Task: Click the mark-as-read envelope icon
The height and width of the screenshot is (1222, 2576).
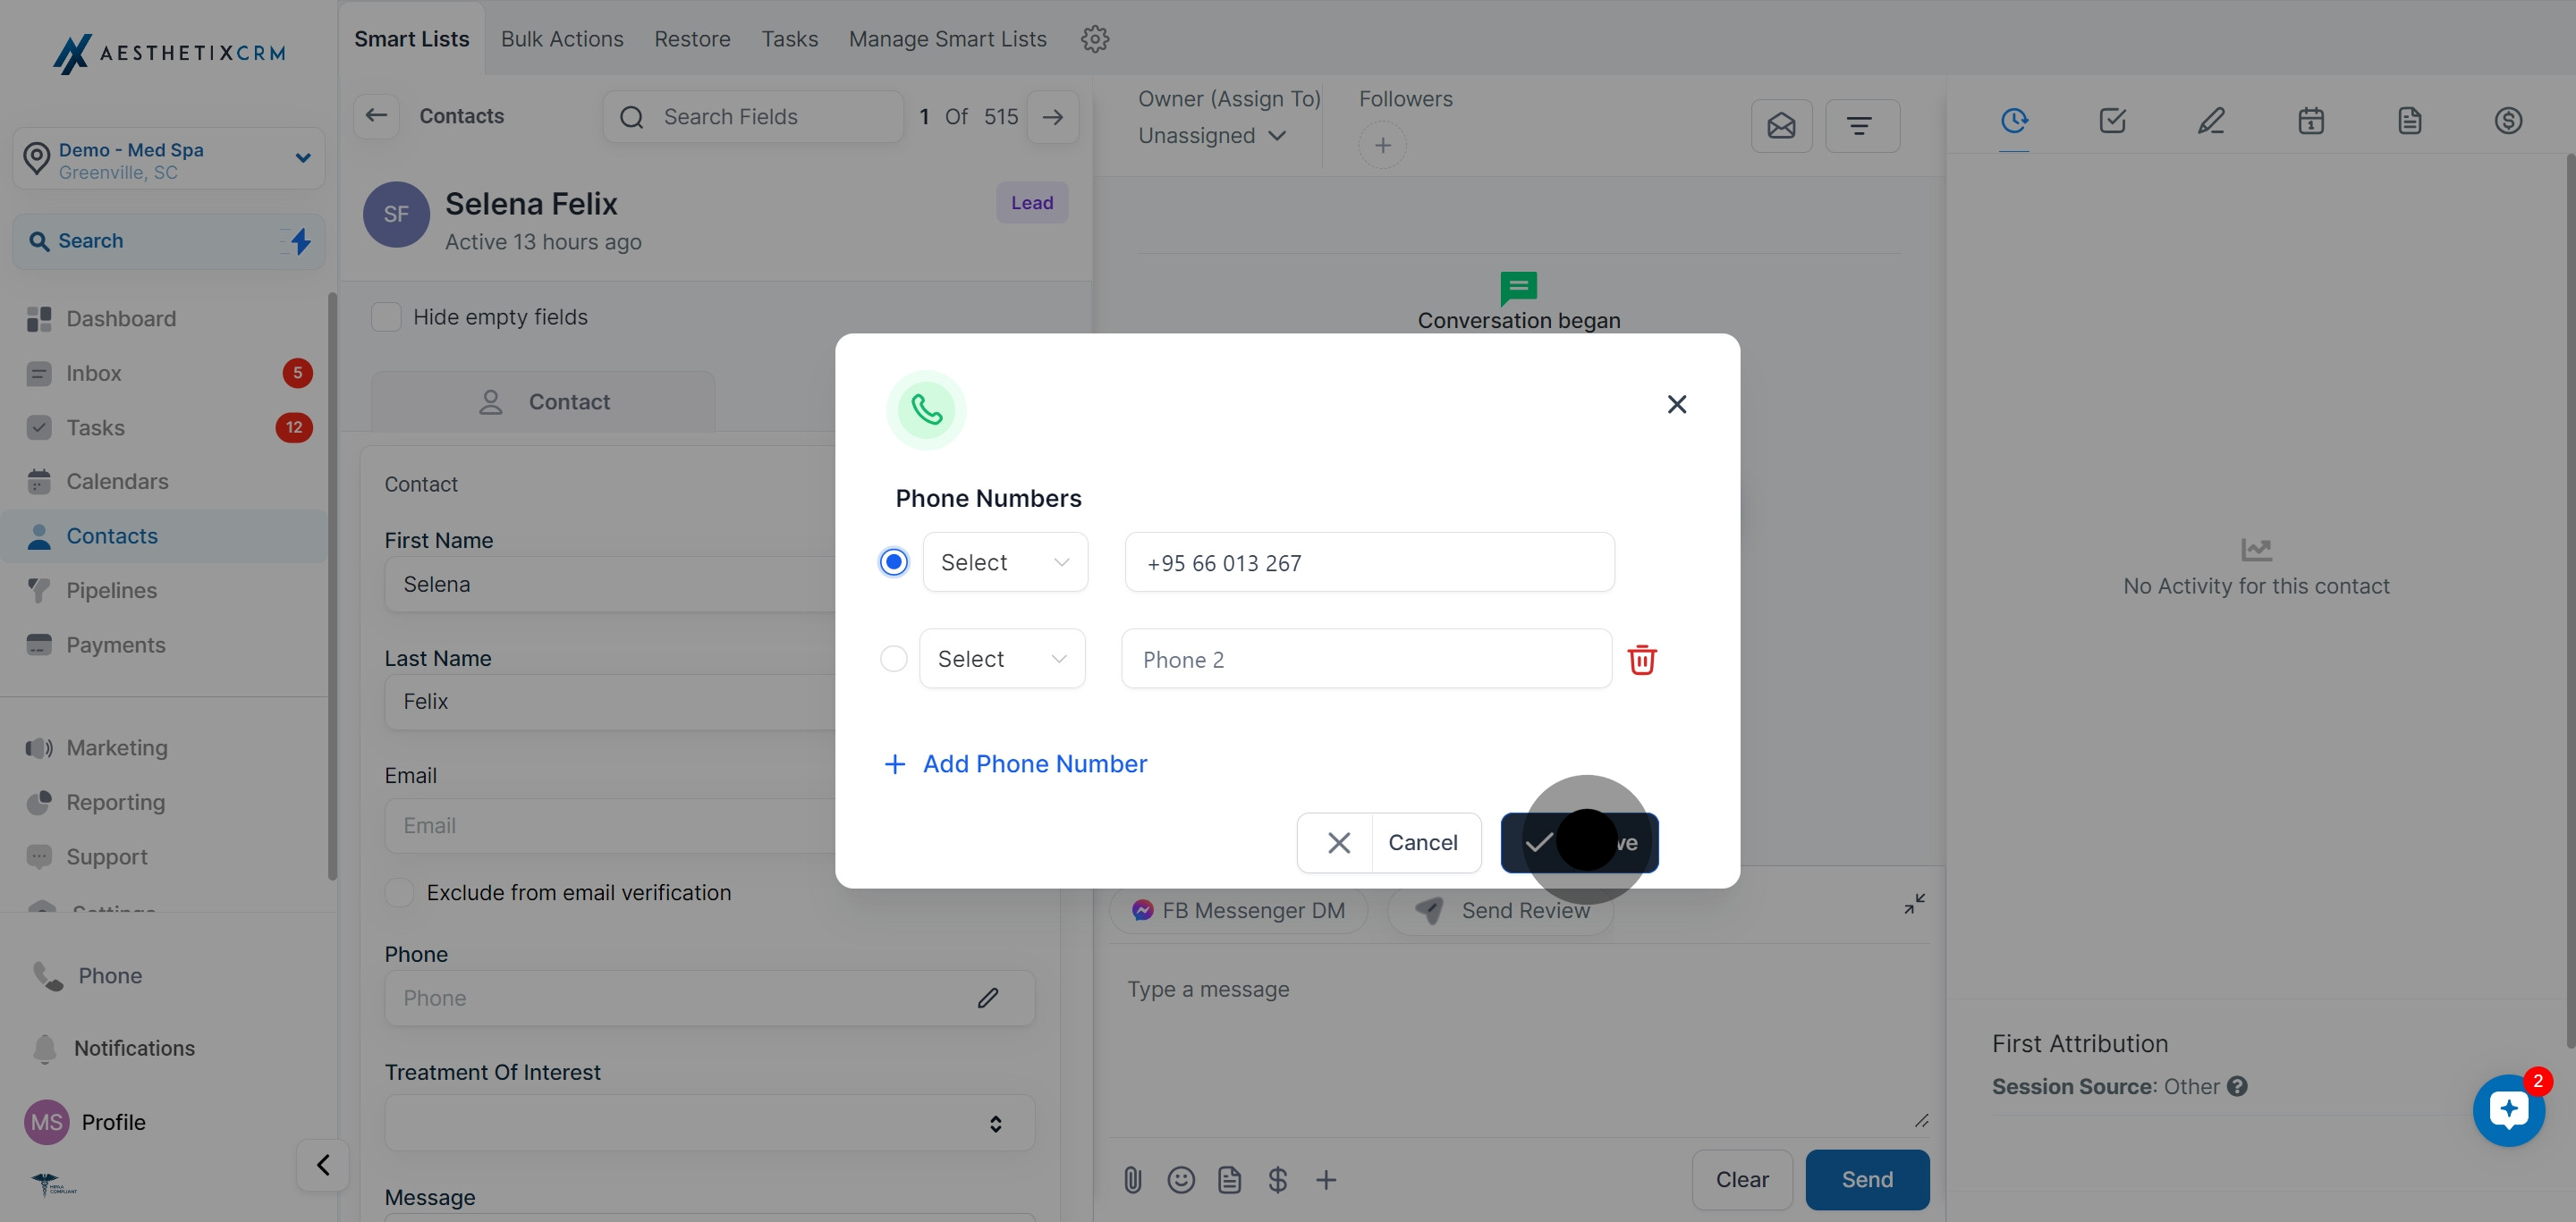Action: [x=1781, y=126]
